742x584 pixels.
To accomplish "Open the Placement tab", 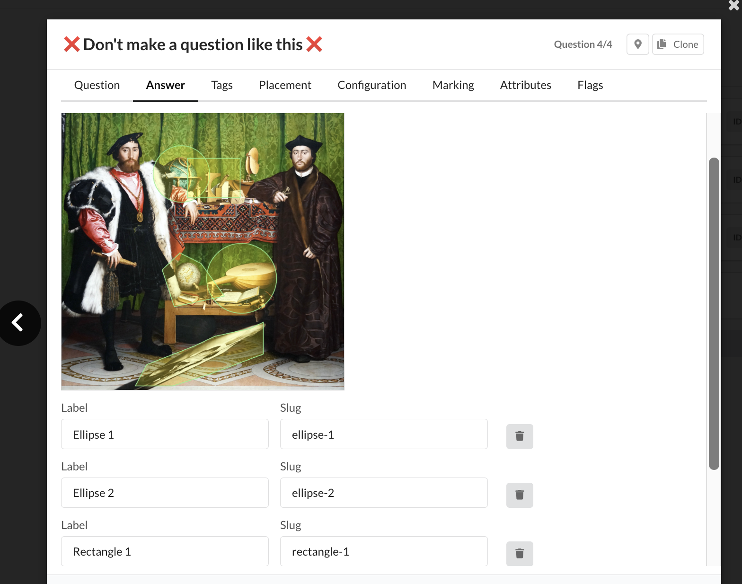I will coord(285,85).
